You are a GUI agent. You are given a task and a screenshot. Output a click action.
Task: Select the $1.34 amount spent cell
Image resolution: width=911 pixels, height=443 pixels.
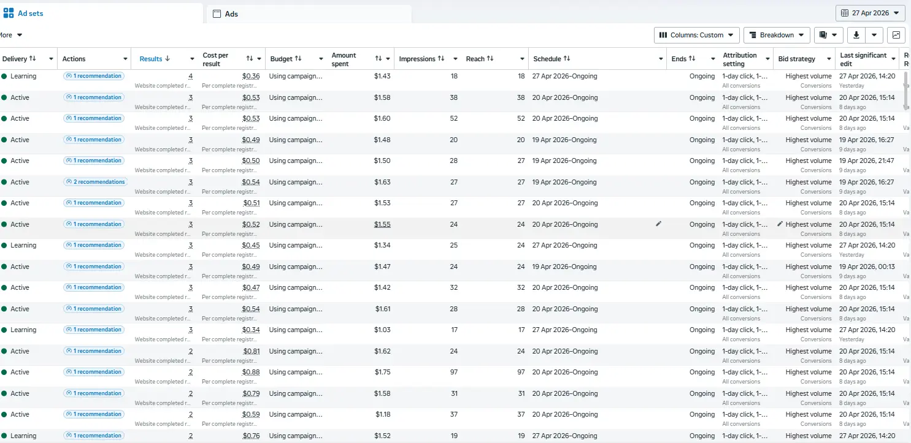tap(382, 246)
